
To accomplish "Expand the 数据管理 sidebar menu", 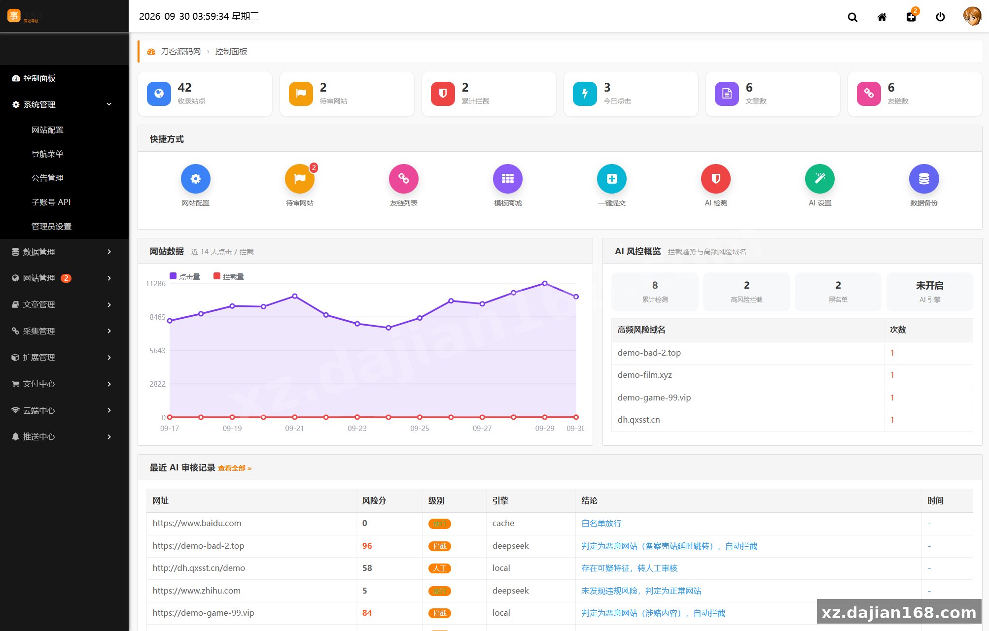I will tap(64, 252).
